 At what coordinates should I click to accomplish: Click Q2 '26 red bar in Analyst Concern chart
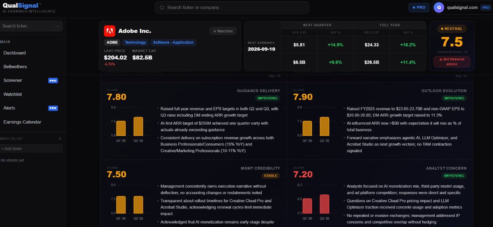coord(325,204)
